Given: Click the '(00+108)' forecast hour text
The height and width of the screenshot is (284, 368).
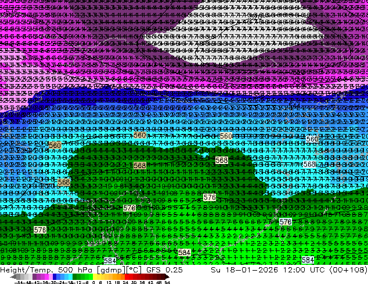Looking at the screenshot, I should (x=348, y=270).
